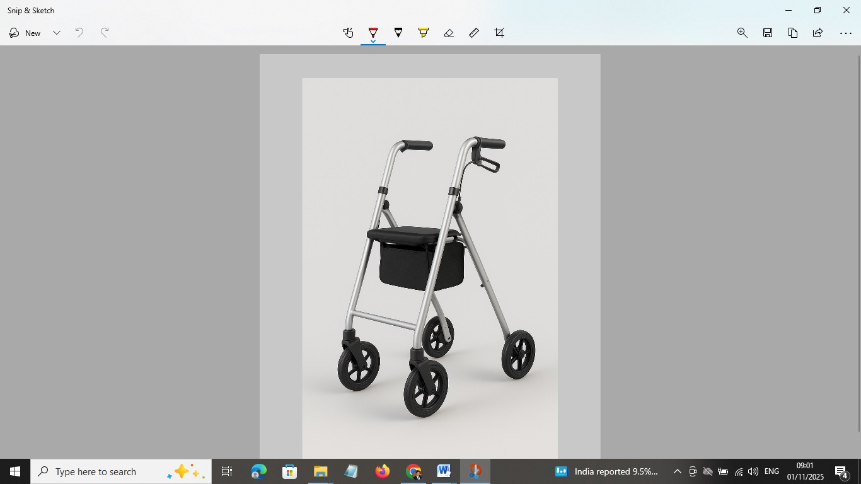Screen dimensions: 861x484
Task: Open ballpoint pen color options chevron
Action: pos(373,42)
